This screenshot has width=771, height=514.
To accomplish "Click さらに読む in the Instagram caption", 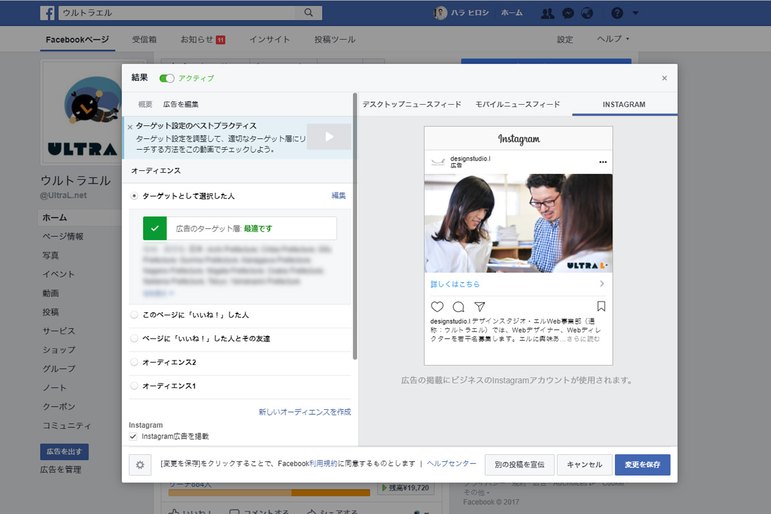I will click(584, 339).
